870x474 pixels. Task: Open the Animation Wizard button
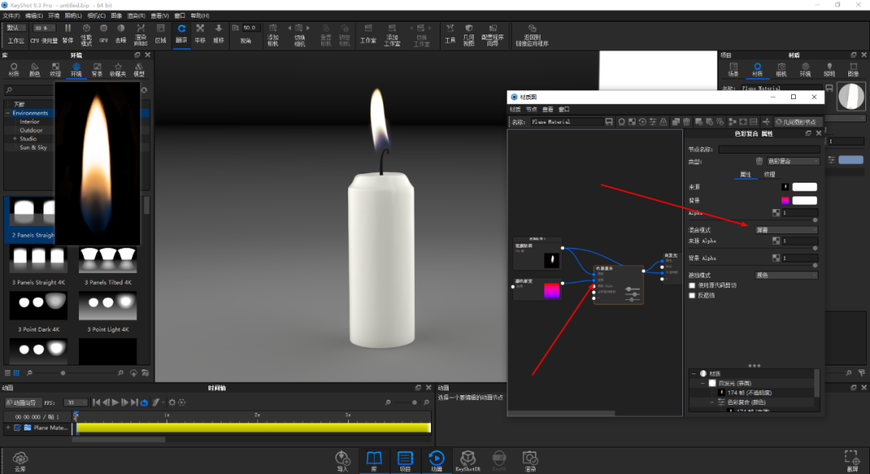coord(23,402)
